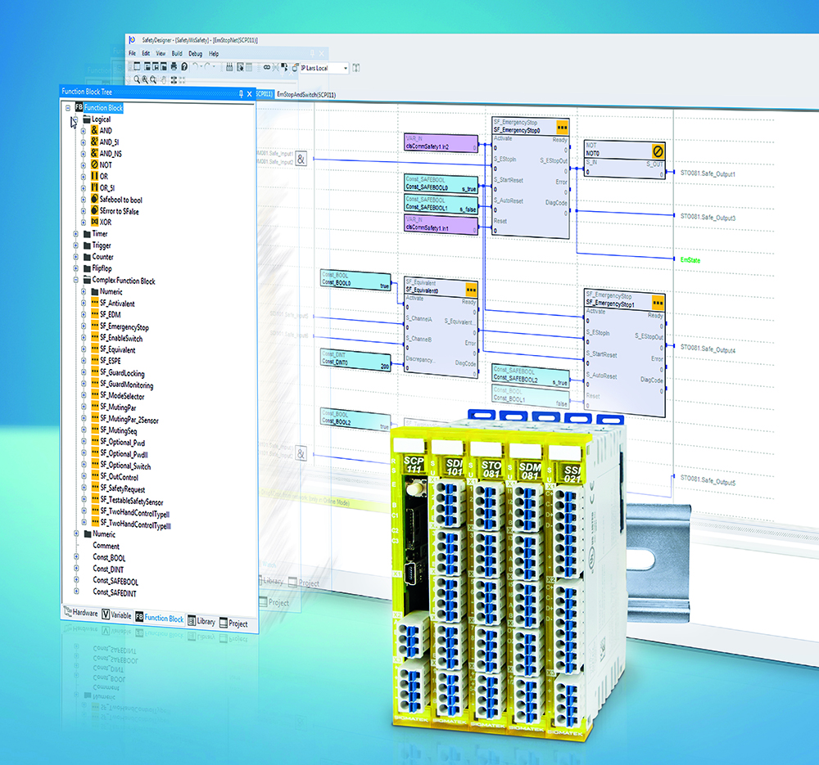Open the IP Lars Local dropdown
The width and height of the screenshot is (819, 765).
click(x=346, y=69)
